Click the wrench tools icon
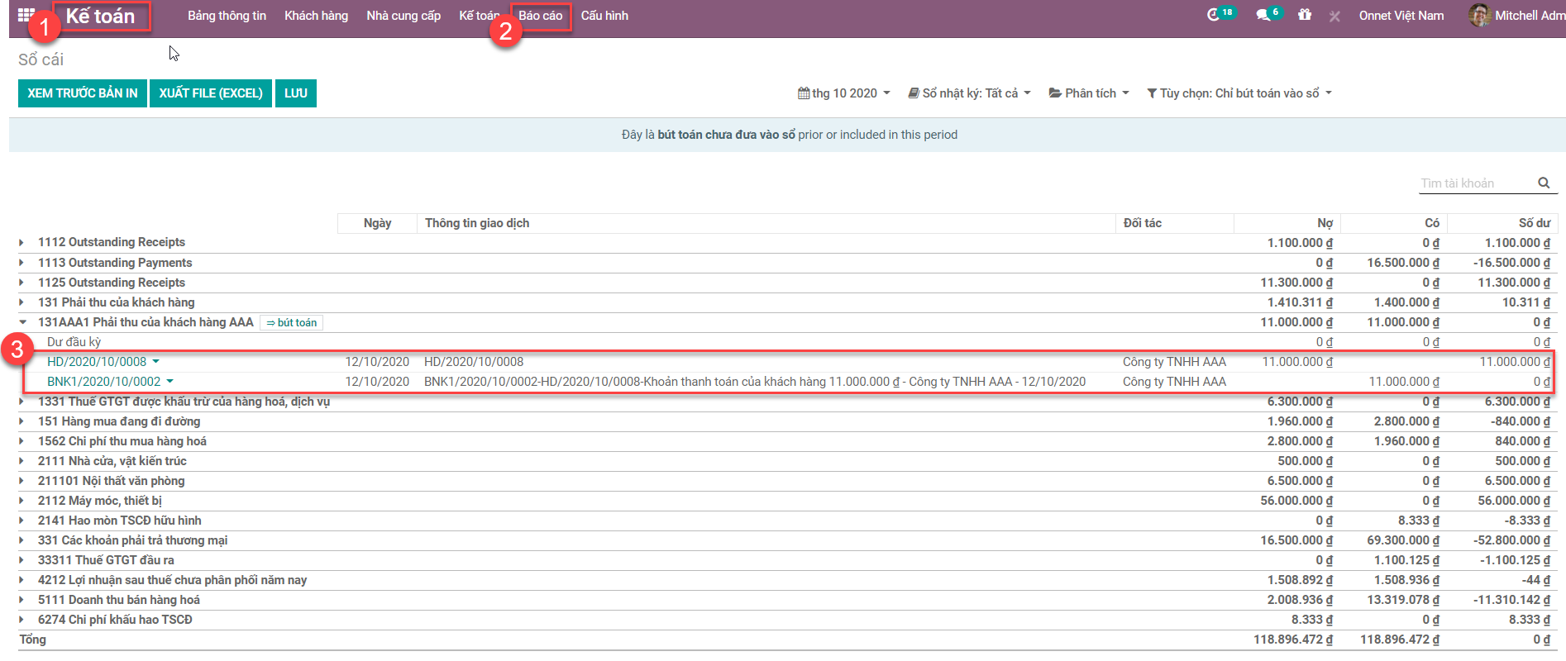This screenshot has width=1566, height=661. point(1334,16)
